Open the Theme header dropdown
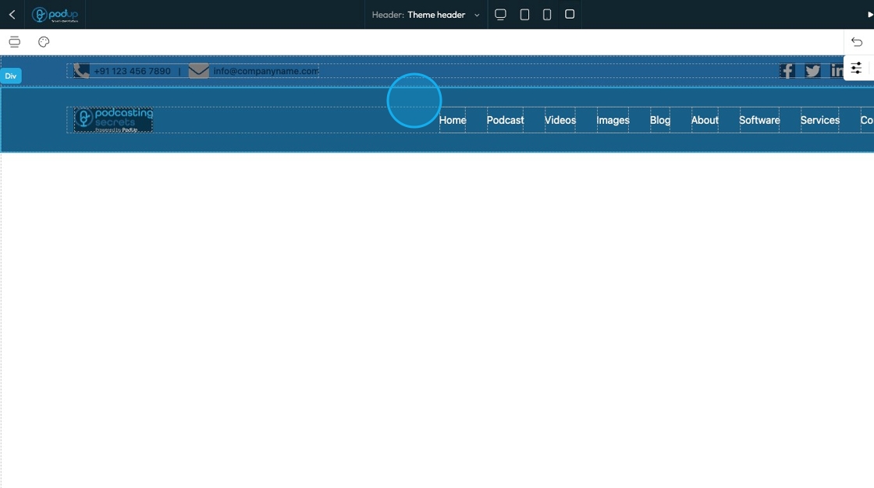The width and height of the screenshot is (874, 488). [x=426, y=15]
